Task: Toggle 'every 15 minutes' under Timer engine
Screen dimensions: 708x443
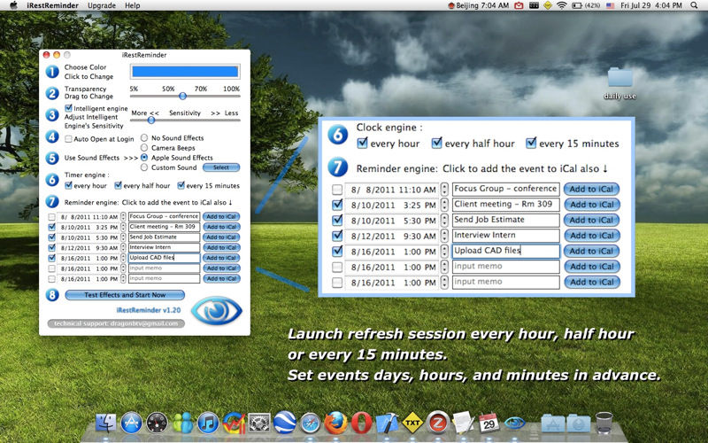Action: 181,185
